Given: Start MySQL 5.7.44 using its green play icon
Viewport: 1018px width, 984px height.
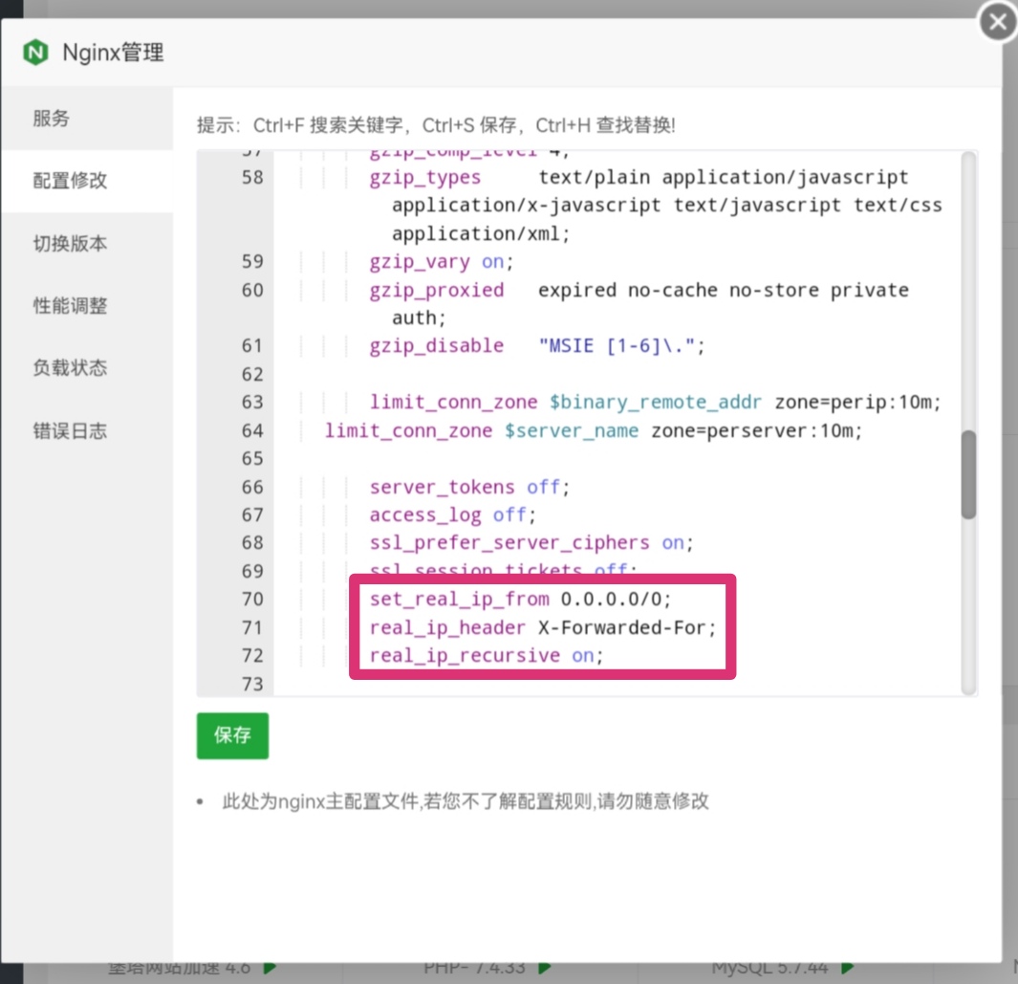Looking at the screenshot, I should [847, 967].
